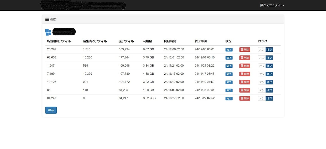Click the 24/10/27 02:52 end time
The width and height of the screenshot is (326, 149).
point(205,98)
